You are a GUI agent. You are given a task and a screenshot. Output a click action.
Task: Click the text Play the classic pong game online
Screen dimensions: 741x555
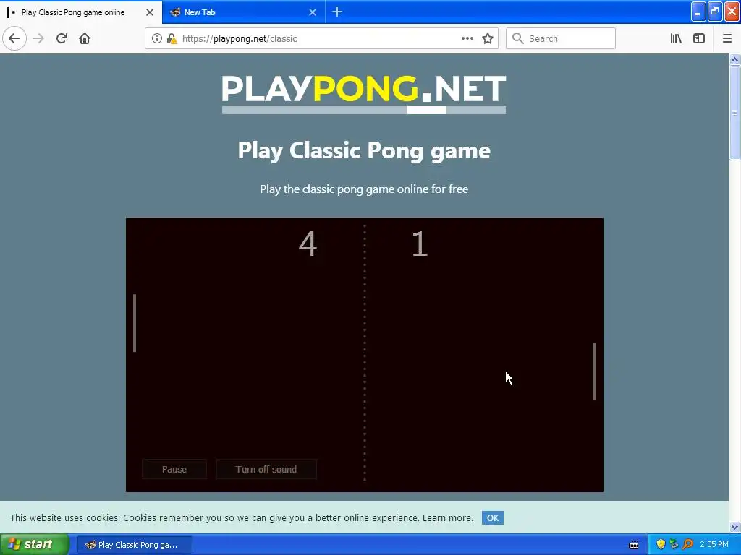pos(364,189)
